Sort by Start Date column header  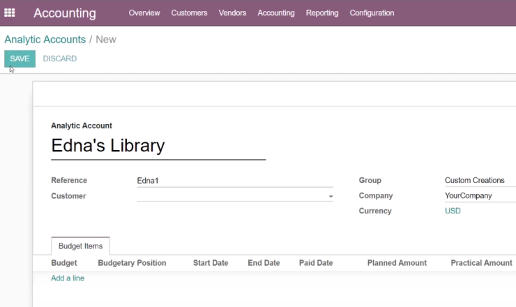[x=211, y=263]
